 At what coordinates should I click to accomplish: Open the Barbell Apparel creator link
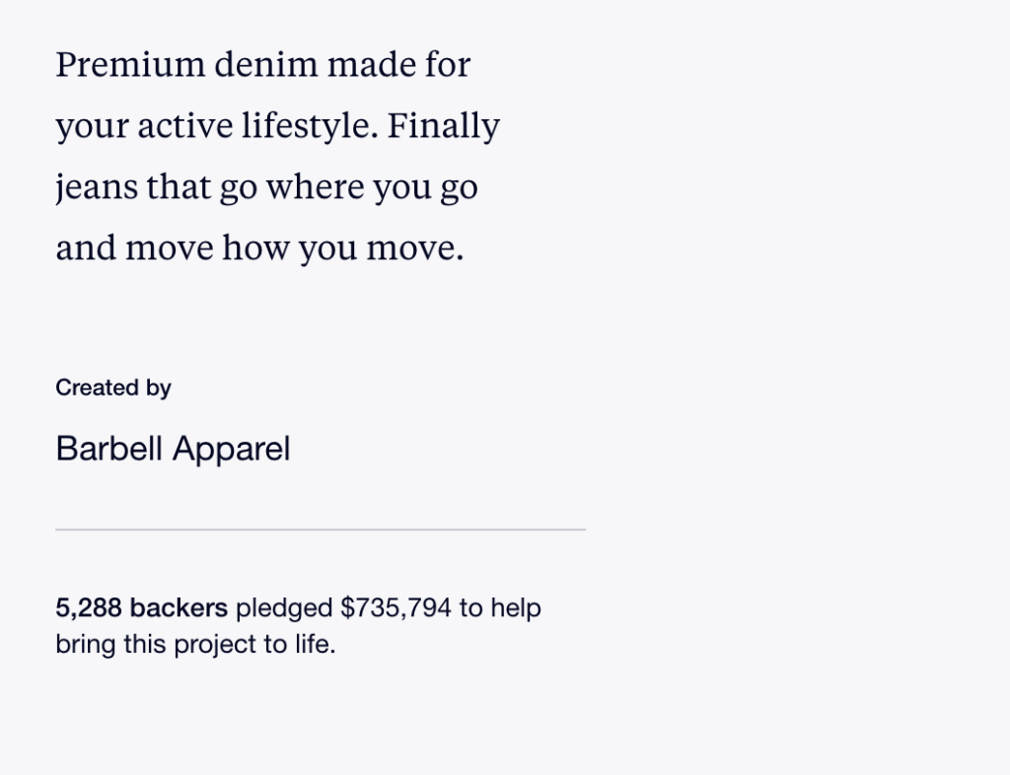tap(173, 449)
